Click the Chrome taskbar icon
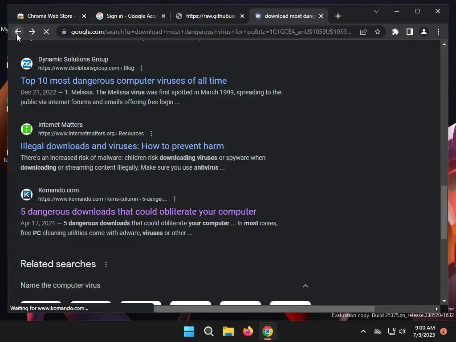 pyautogui.click(x=268, y=331)
